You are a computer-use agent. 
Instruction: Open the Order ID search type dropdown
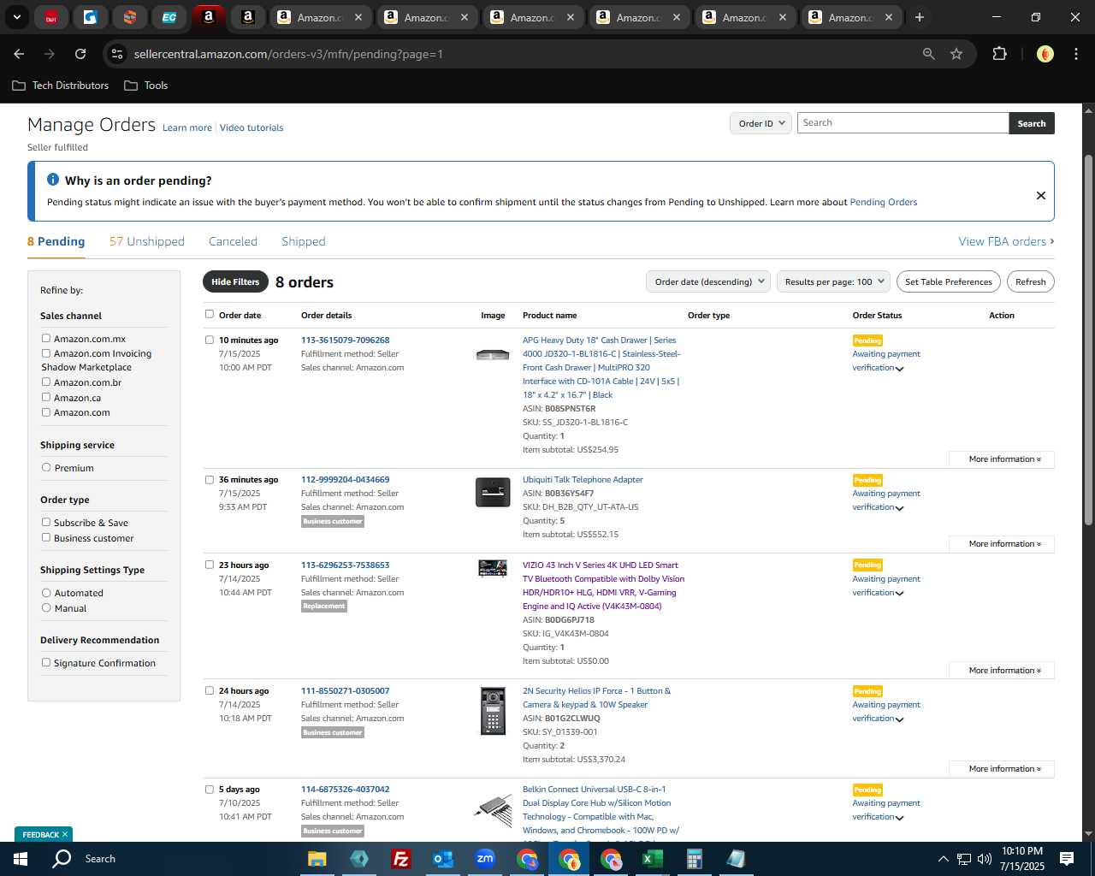tap(761, 123)
